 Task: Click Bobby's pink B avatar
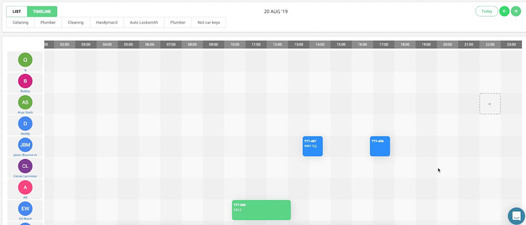tap(25, 81)
